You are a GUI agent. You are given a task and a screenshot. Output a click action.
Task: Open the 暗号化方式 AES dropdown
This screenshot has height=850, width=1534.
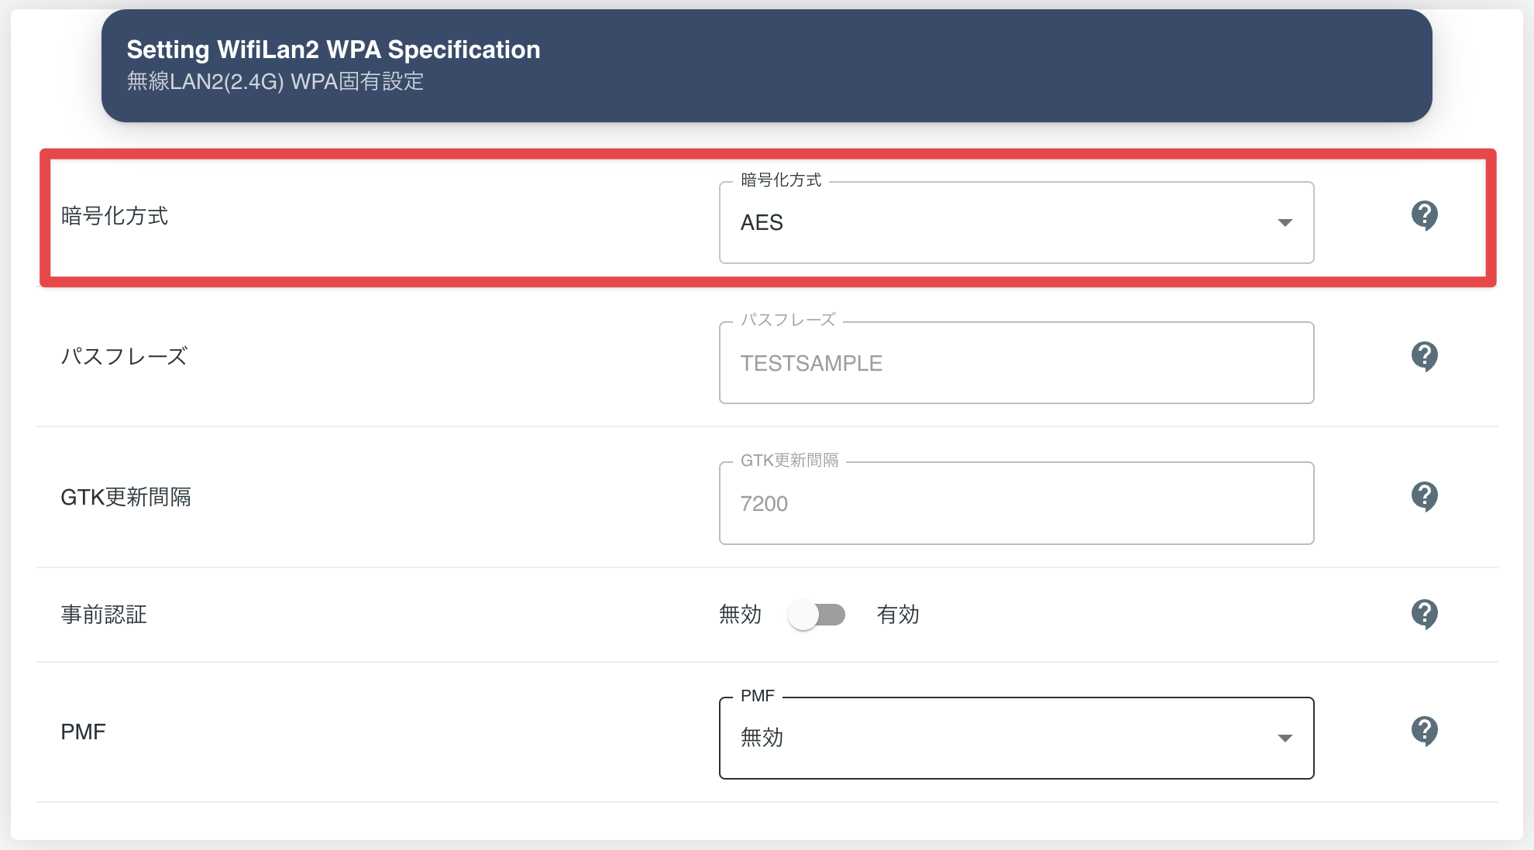click(x=1016, y=223)
